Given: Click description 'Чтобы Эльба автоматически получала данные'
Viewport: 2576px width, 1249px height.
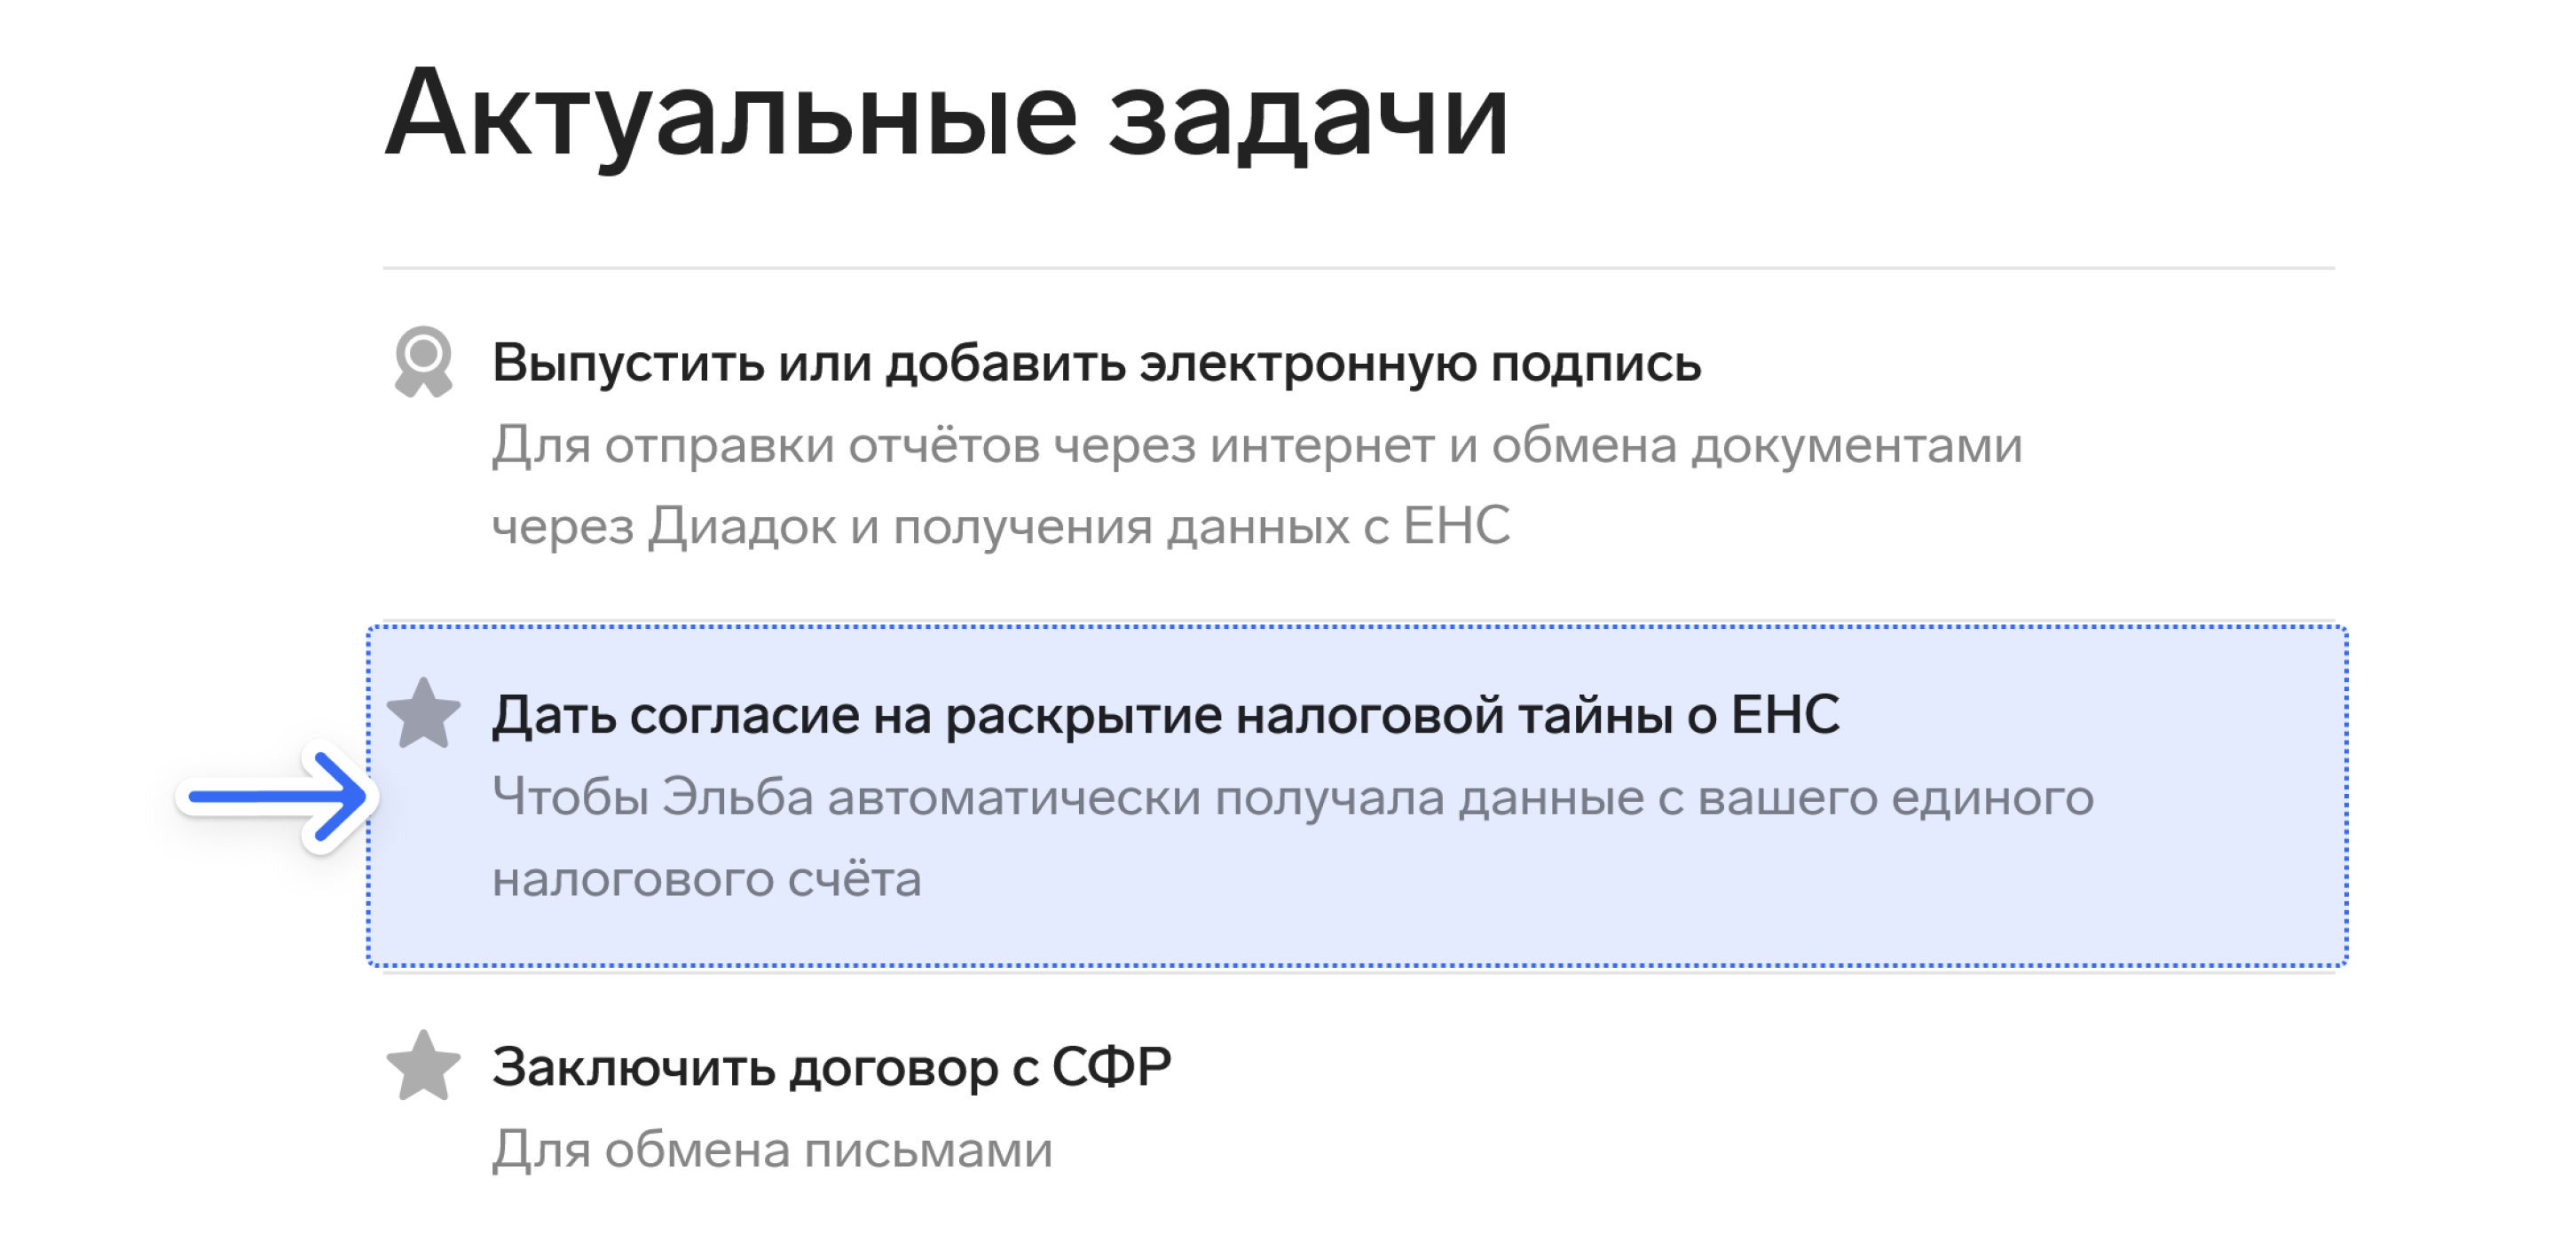Looking at the screenshot, I should point(1293,798).
